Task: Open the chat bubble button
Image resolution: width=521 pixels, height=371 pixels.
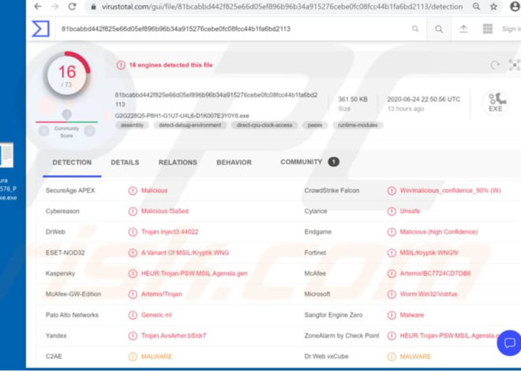Action: click(509, 343)
